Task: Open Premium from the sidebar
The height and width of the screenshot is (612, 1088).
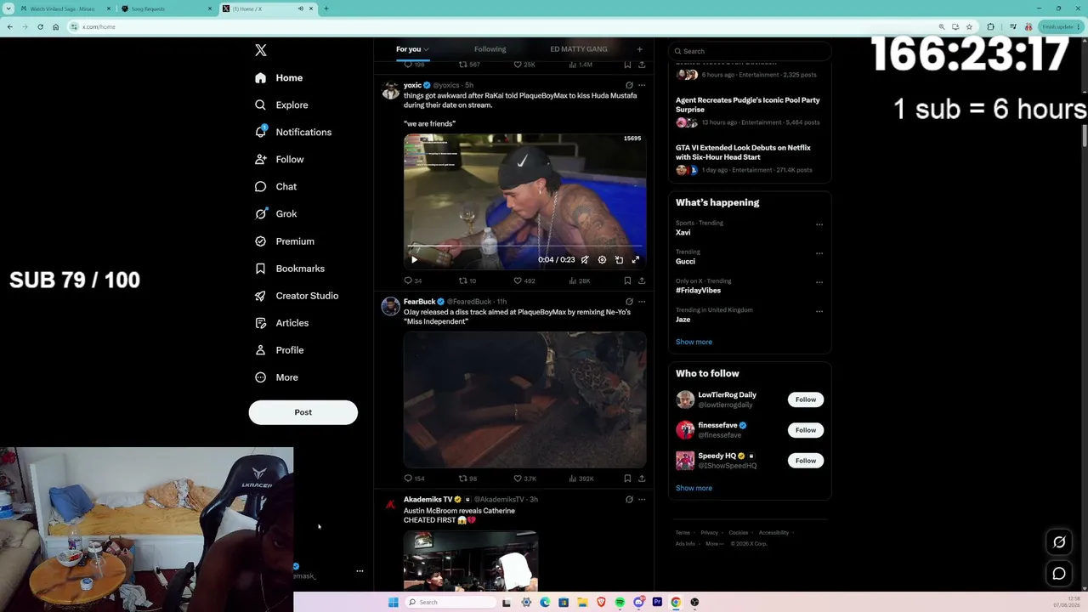Action: [285, 241]
